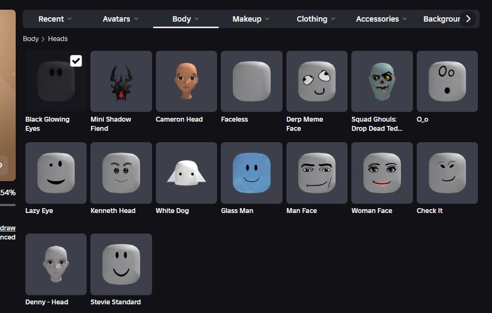Viewport: 492px width, 313px height.
Task: Expand the Accessories dropdown
Action: click(382, 19)
